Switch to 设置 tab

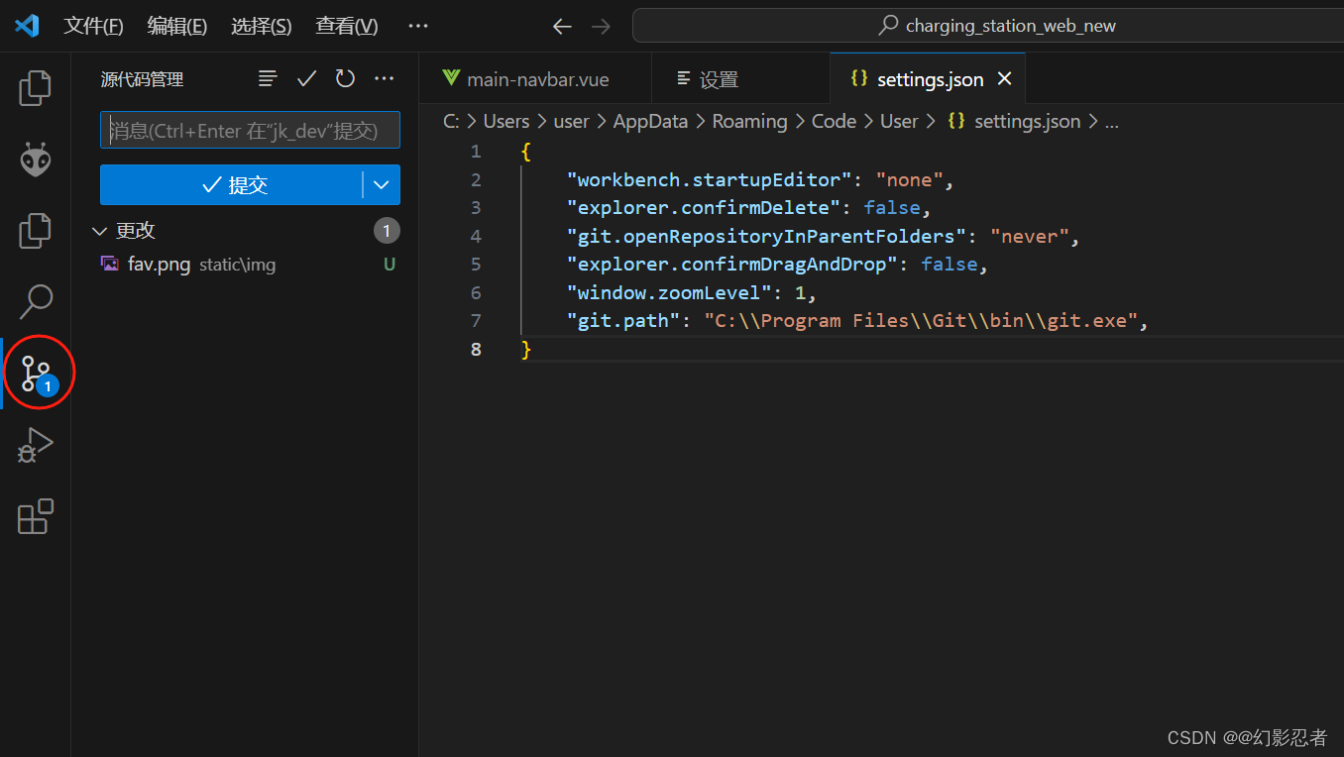(740, 78)
